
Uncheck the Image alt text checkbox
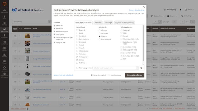(x=54, y=42)
